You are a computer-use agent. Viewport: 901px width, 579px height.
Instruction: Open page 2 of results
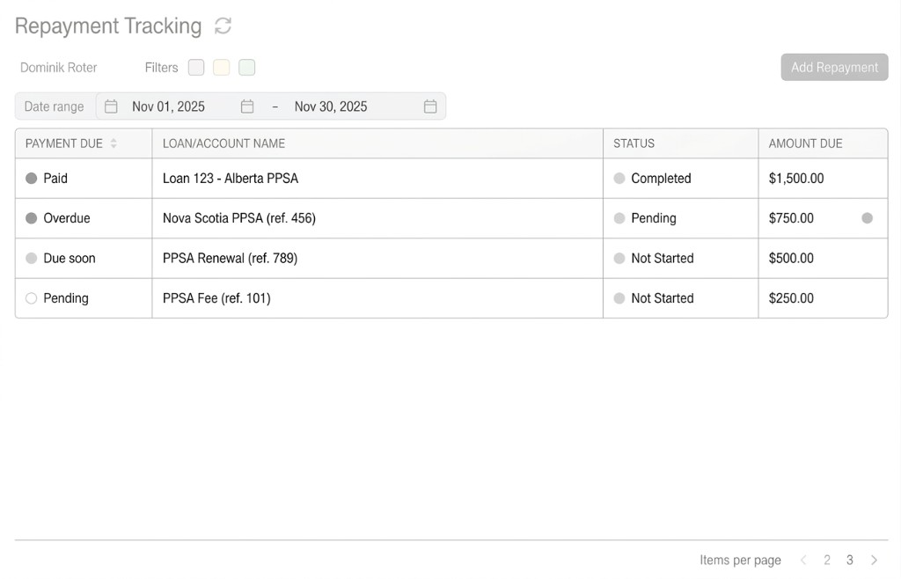point(827,560)
